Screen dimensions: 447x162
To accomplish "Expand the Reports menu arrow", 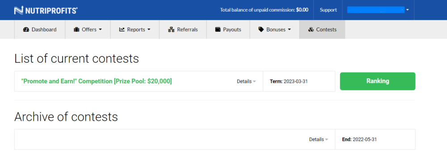I will [x=149, y=30].
